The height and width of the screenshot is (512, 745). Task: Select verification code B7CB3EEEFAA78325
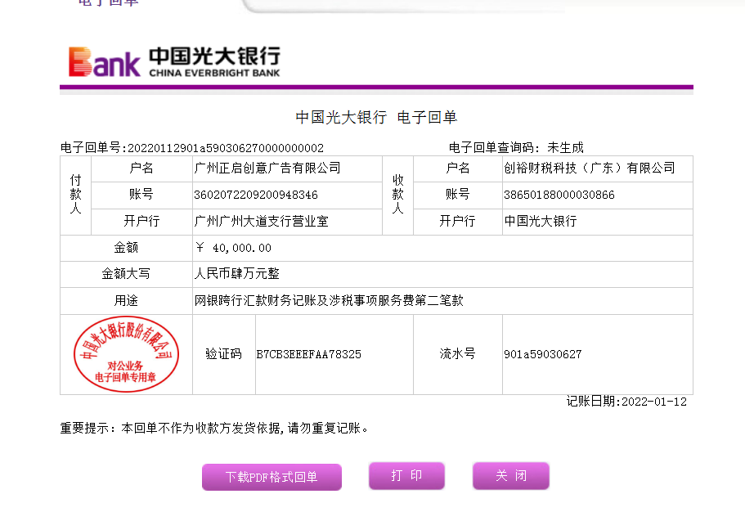point(309,355)
